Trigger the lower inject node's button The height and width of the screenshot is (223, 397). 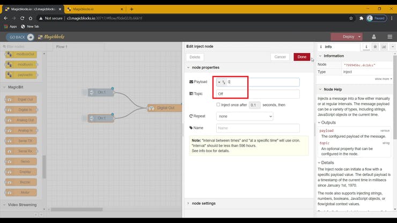click(x=84, y=118)
